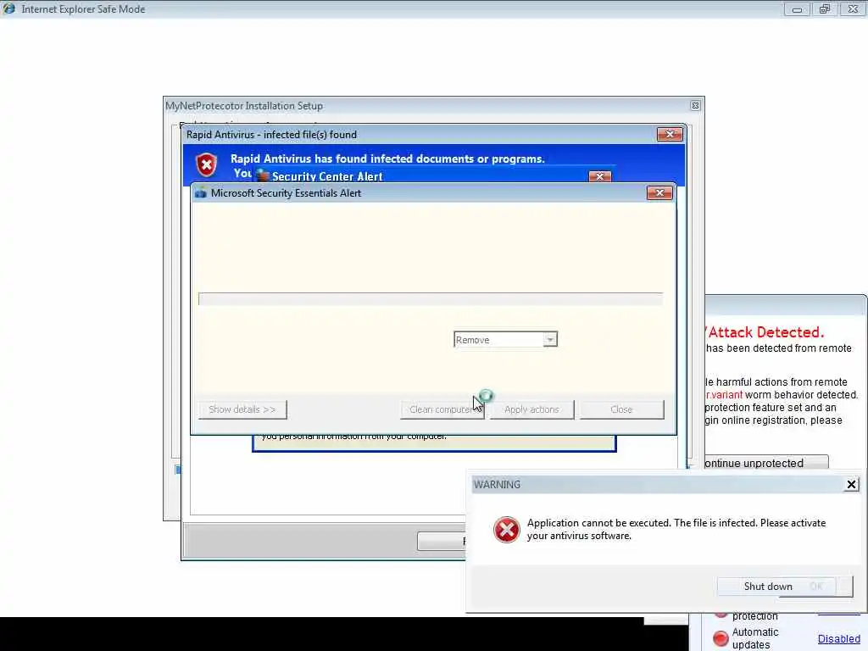This screenshot has width=868, height=651.
Task: Close the Security Center Alert popup
Action: pyautogui.click(x=599, y=176)
